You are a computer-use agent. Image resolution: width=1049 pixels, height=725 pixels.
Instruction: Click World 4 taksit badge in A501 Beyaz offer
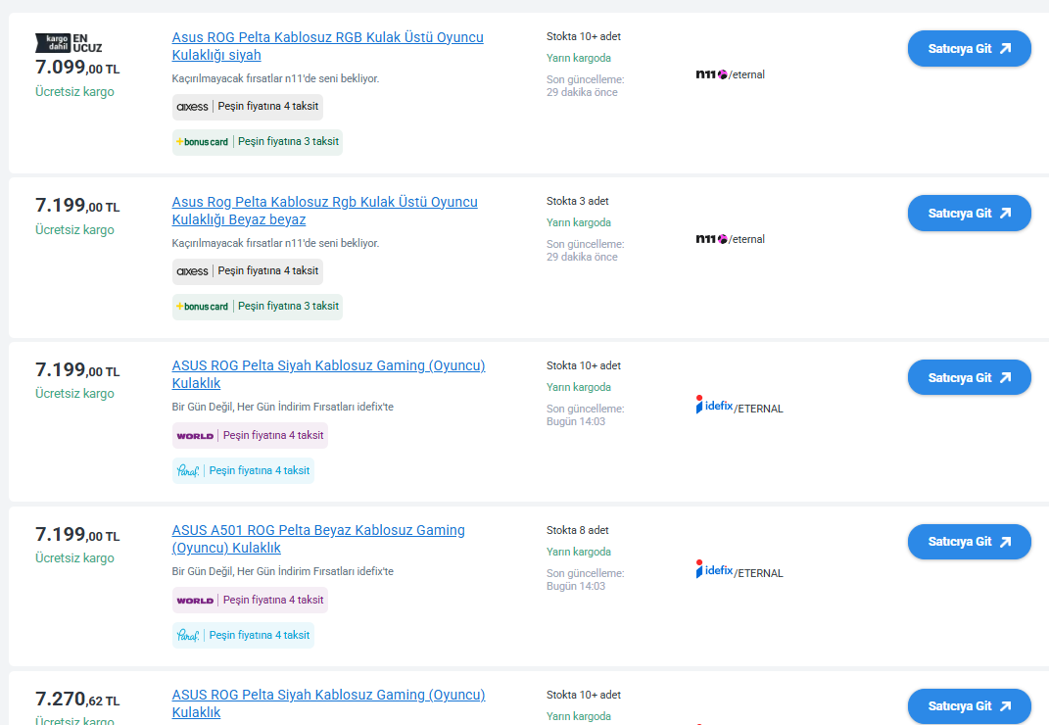pos(250,600)
